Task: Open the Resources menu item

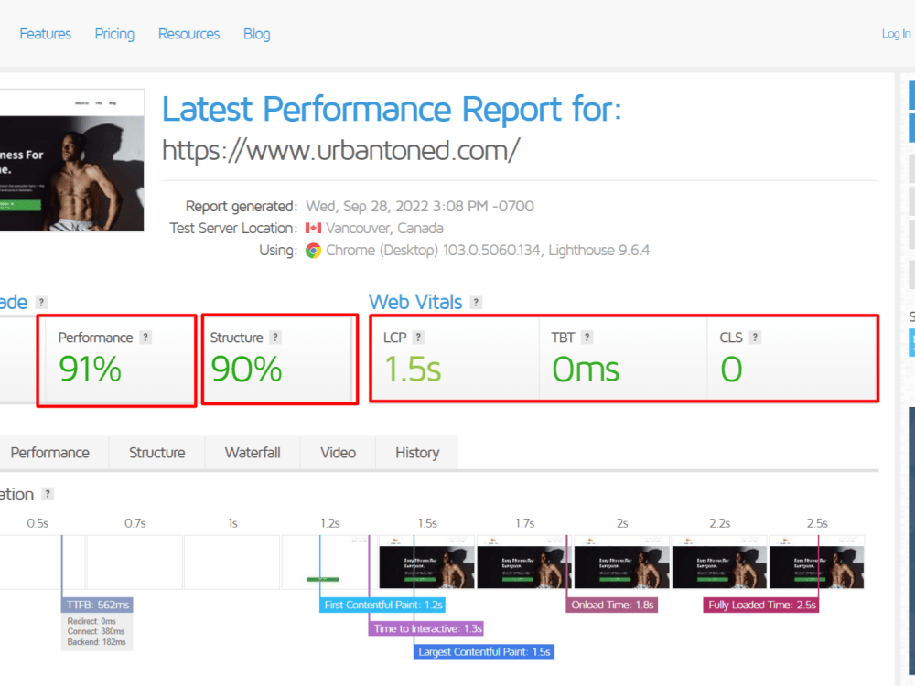Action: (189, 34)
